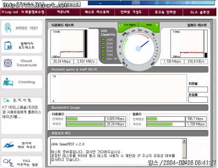This screenshot has width=218, height=168.
Task: Click the 지연율 latency input field
Action: [198, 89]
